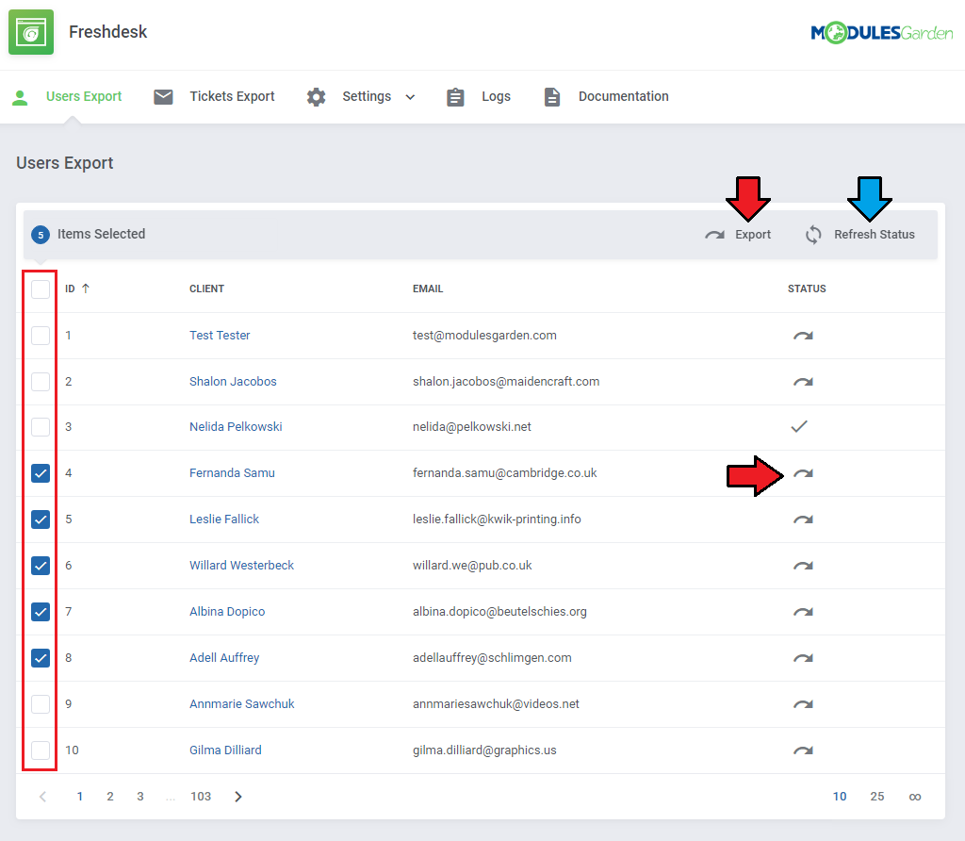Select page 1 in pagination
This screenshot has width=965, height=841.
click(80, 797)
